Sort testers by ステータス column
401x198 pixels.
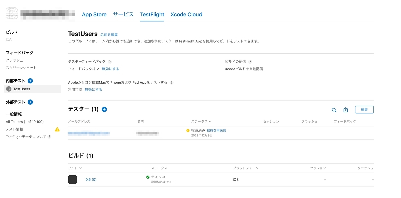tap(201, 122)
